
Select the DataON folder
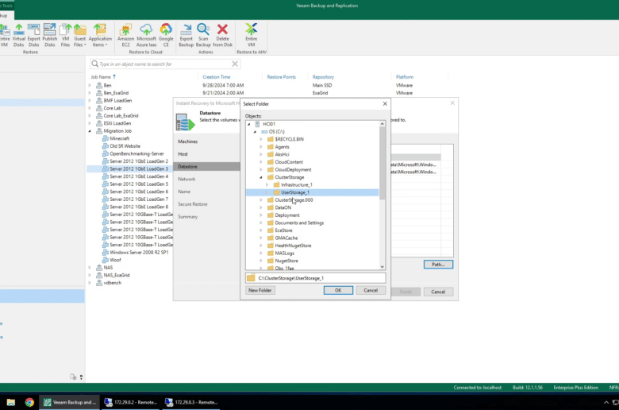click(x=283, y=207)
